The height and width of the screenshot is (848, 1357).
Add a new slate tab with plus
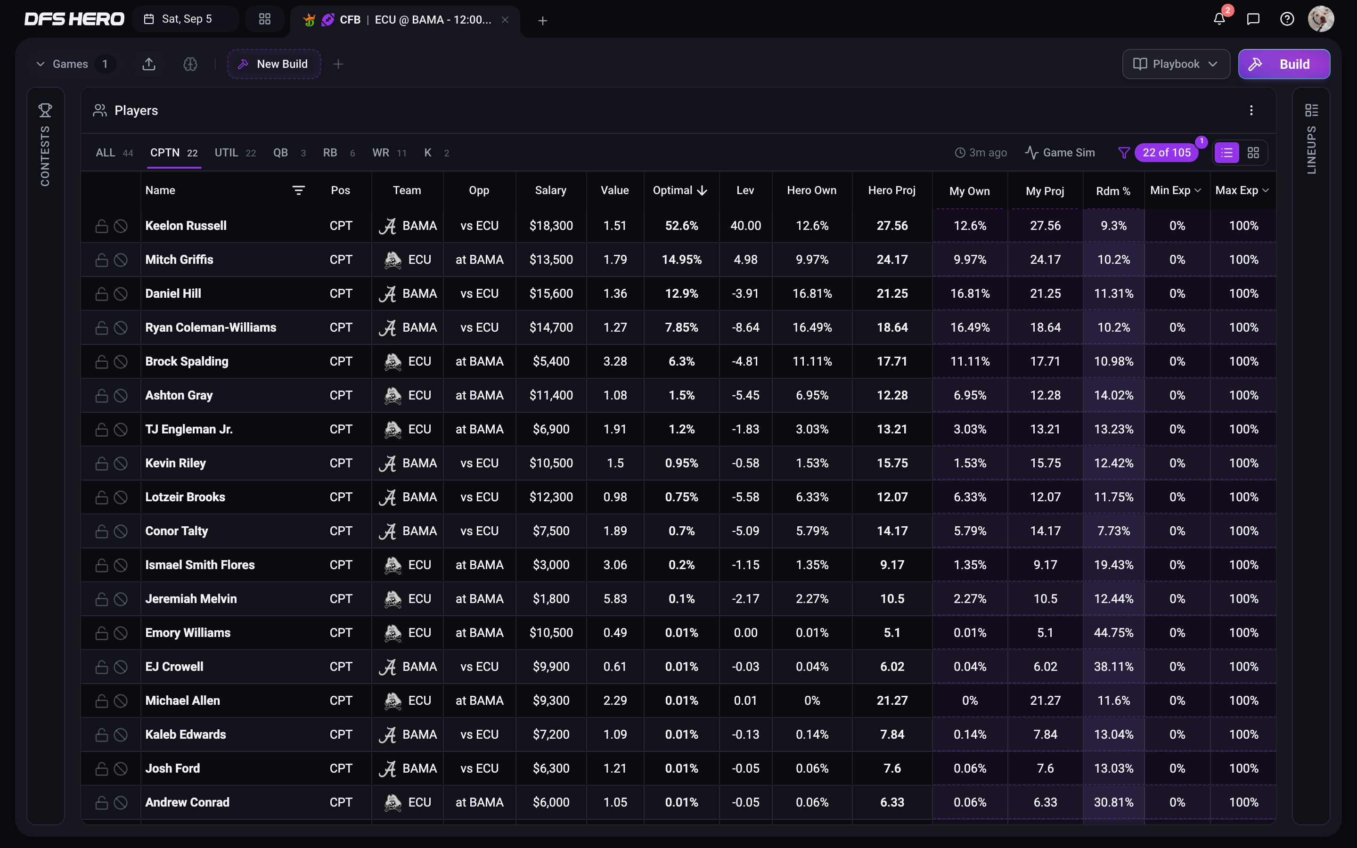click(x=542, y=21)
